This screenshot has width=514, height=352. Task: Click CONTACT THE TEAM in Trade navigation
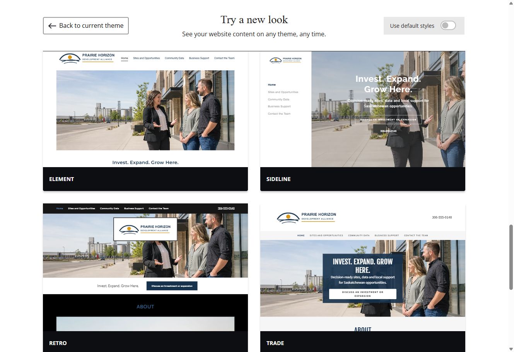coord(416,235)
